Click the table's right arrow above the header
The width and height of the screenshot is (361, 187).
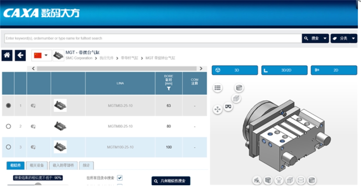click(x=201, y=68)
